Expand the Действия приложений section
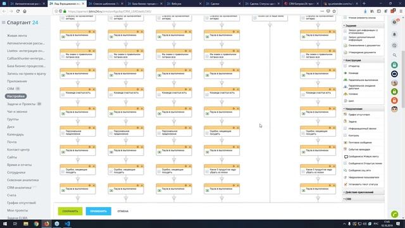This screenshot has height=228, width=405. pos(363,193)
